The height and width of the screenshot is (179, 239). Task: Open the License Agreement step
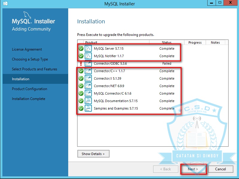27,49
